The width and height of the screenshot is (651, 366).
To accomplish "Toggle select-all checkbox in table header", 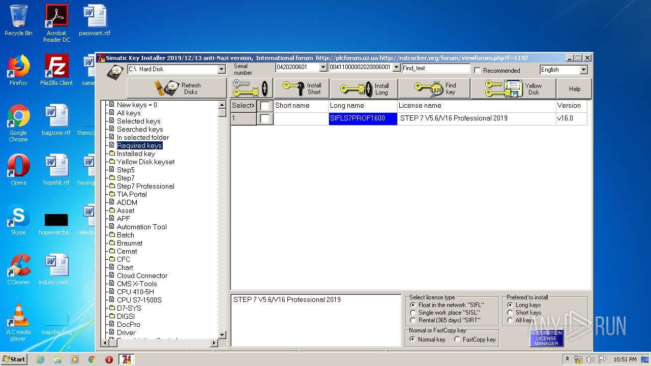I will (x=265, y=106).
